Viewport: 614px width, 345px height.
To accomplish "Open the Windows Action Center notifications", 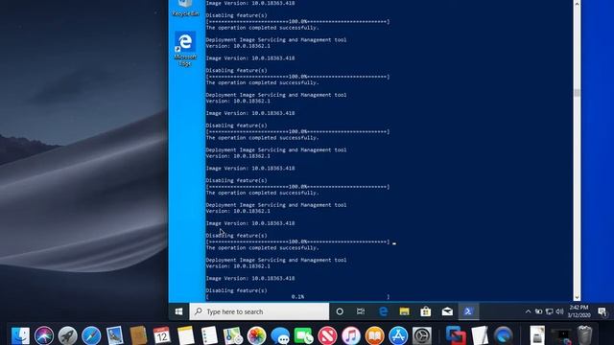I will tap(602, 311).
